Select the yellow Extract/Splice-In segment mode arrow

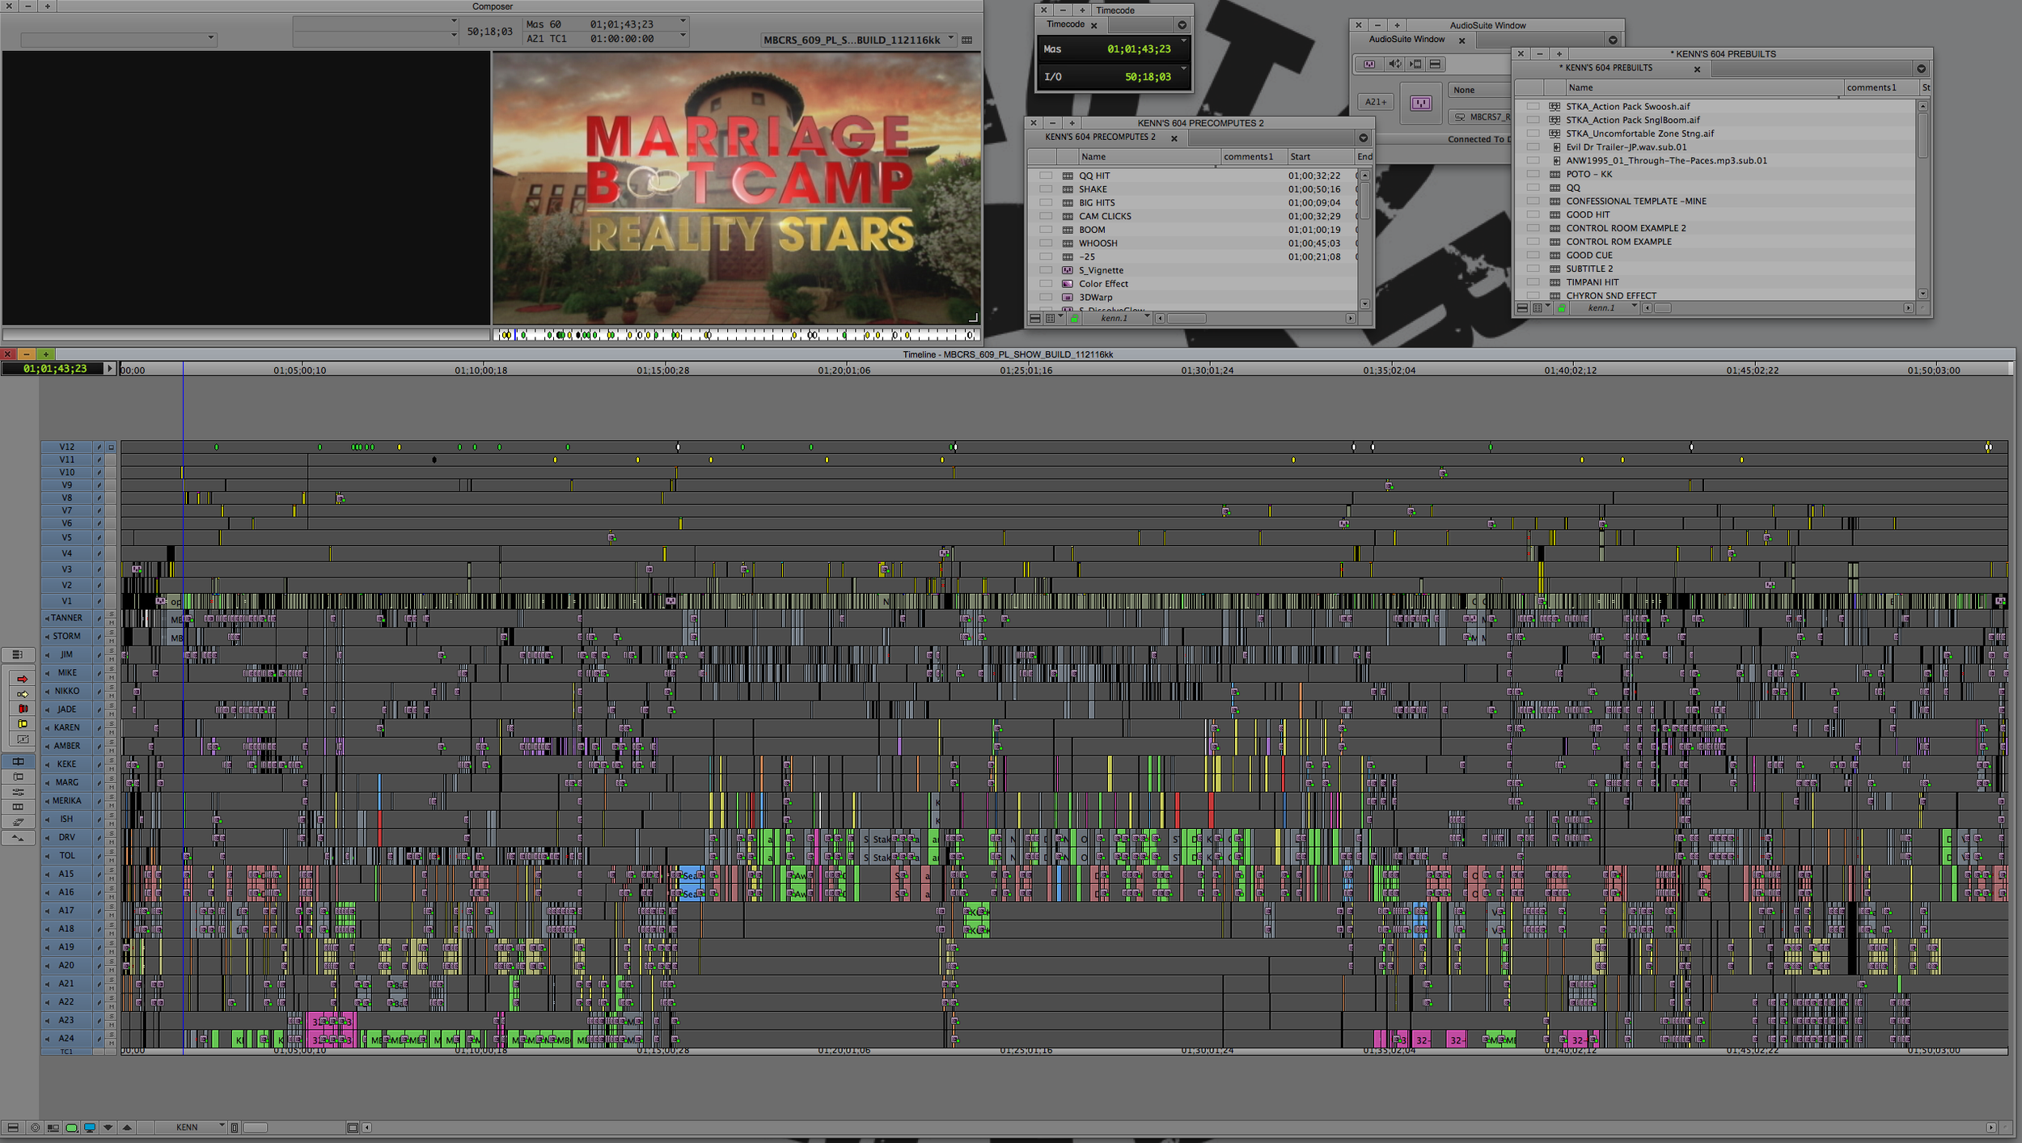[22, 694]
